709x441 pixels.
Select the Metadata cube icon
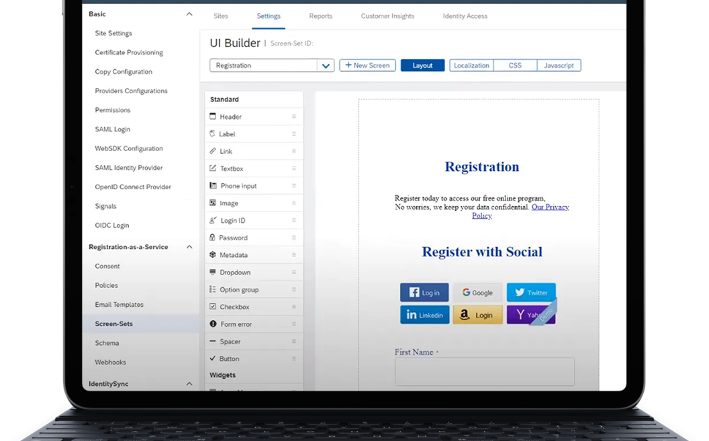[213, 255]
